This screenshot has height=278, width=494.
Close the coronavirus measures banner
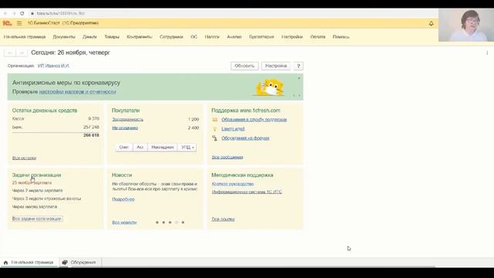pos(299,78)
